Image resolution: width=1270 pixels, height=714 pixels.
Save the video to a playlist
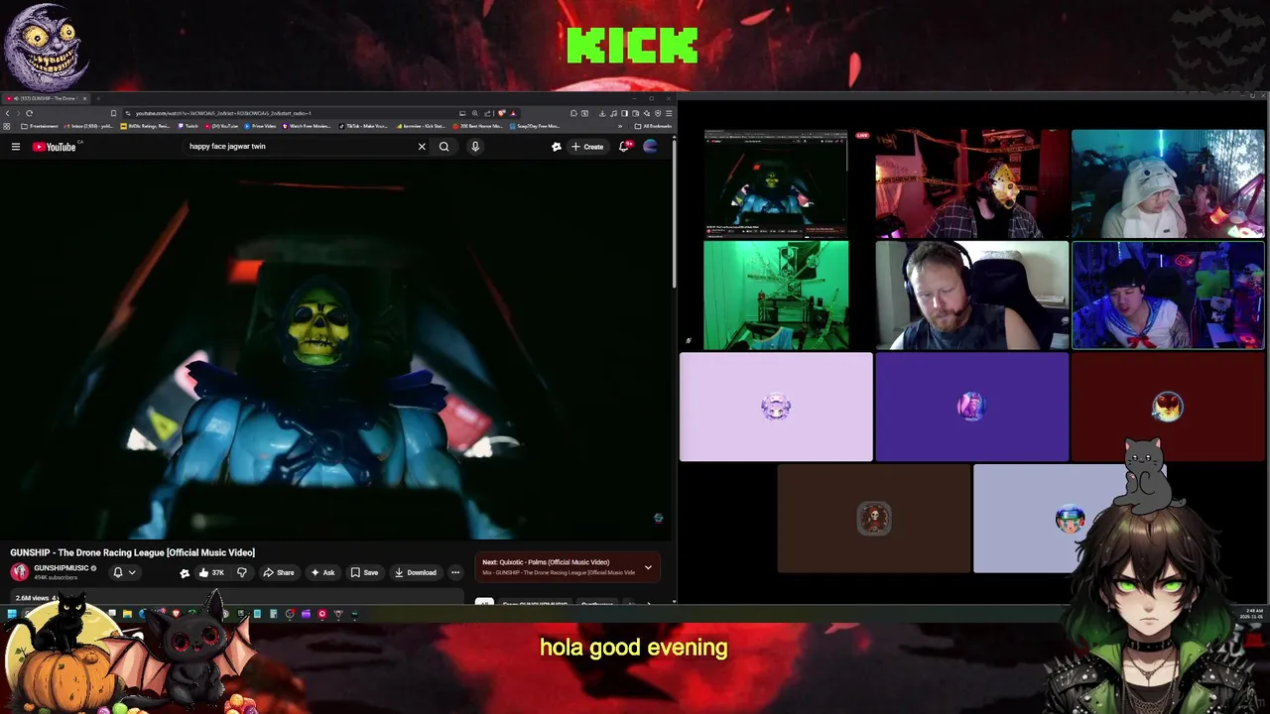tap(364, 572)
